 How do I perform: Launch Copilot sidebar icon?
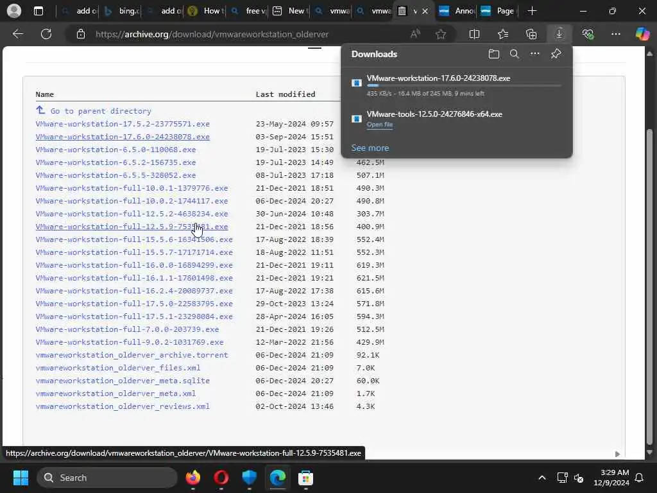pyautogui.click(x=642, y=34)
